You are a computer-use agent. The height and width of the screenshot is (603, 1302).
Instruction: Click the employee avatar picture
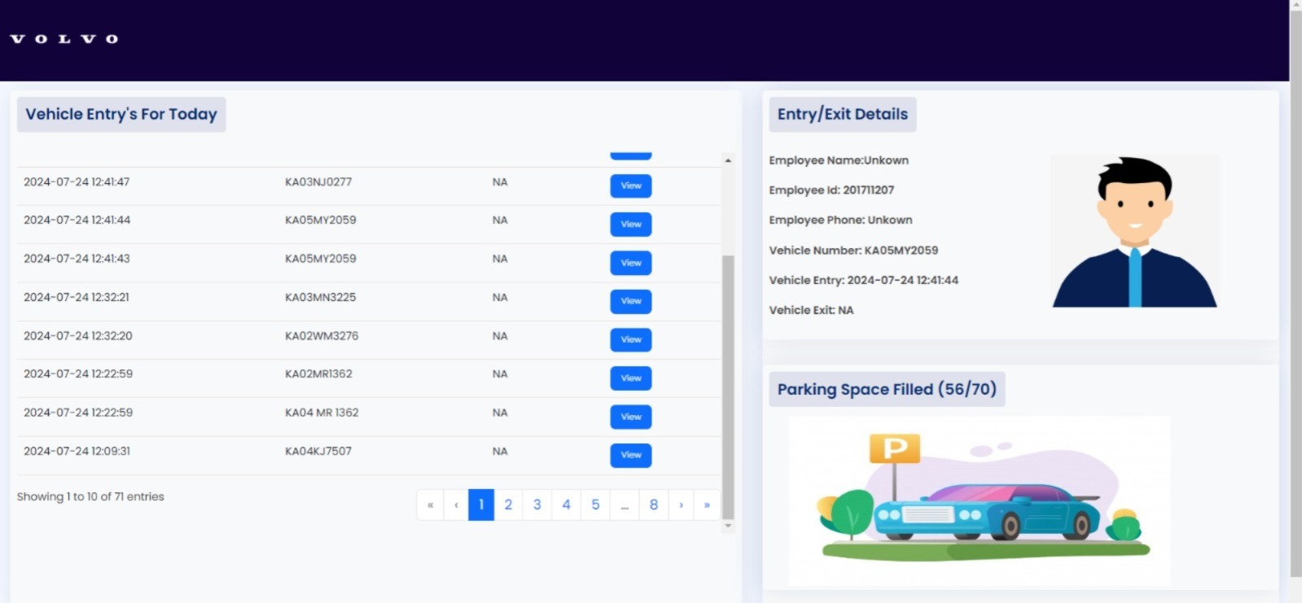[x=1134, y=232]
